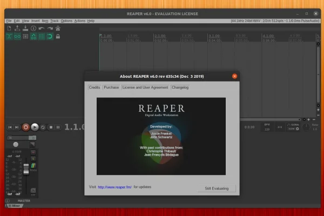
Task: Click the Undo arrow icon
Action: 42,28
